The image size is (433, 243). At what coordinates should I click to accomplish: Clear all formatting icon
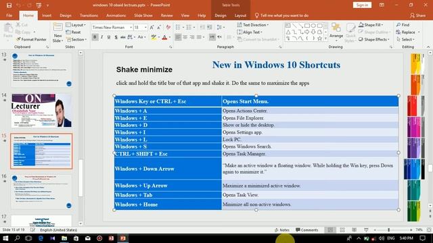(x=168, y=27)
